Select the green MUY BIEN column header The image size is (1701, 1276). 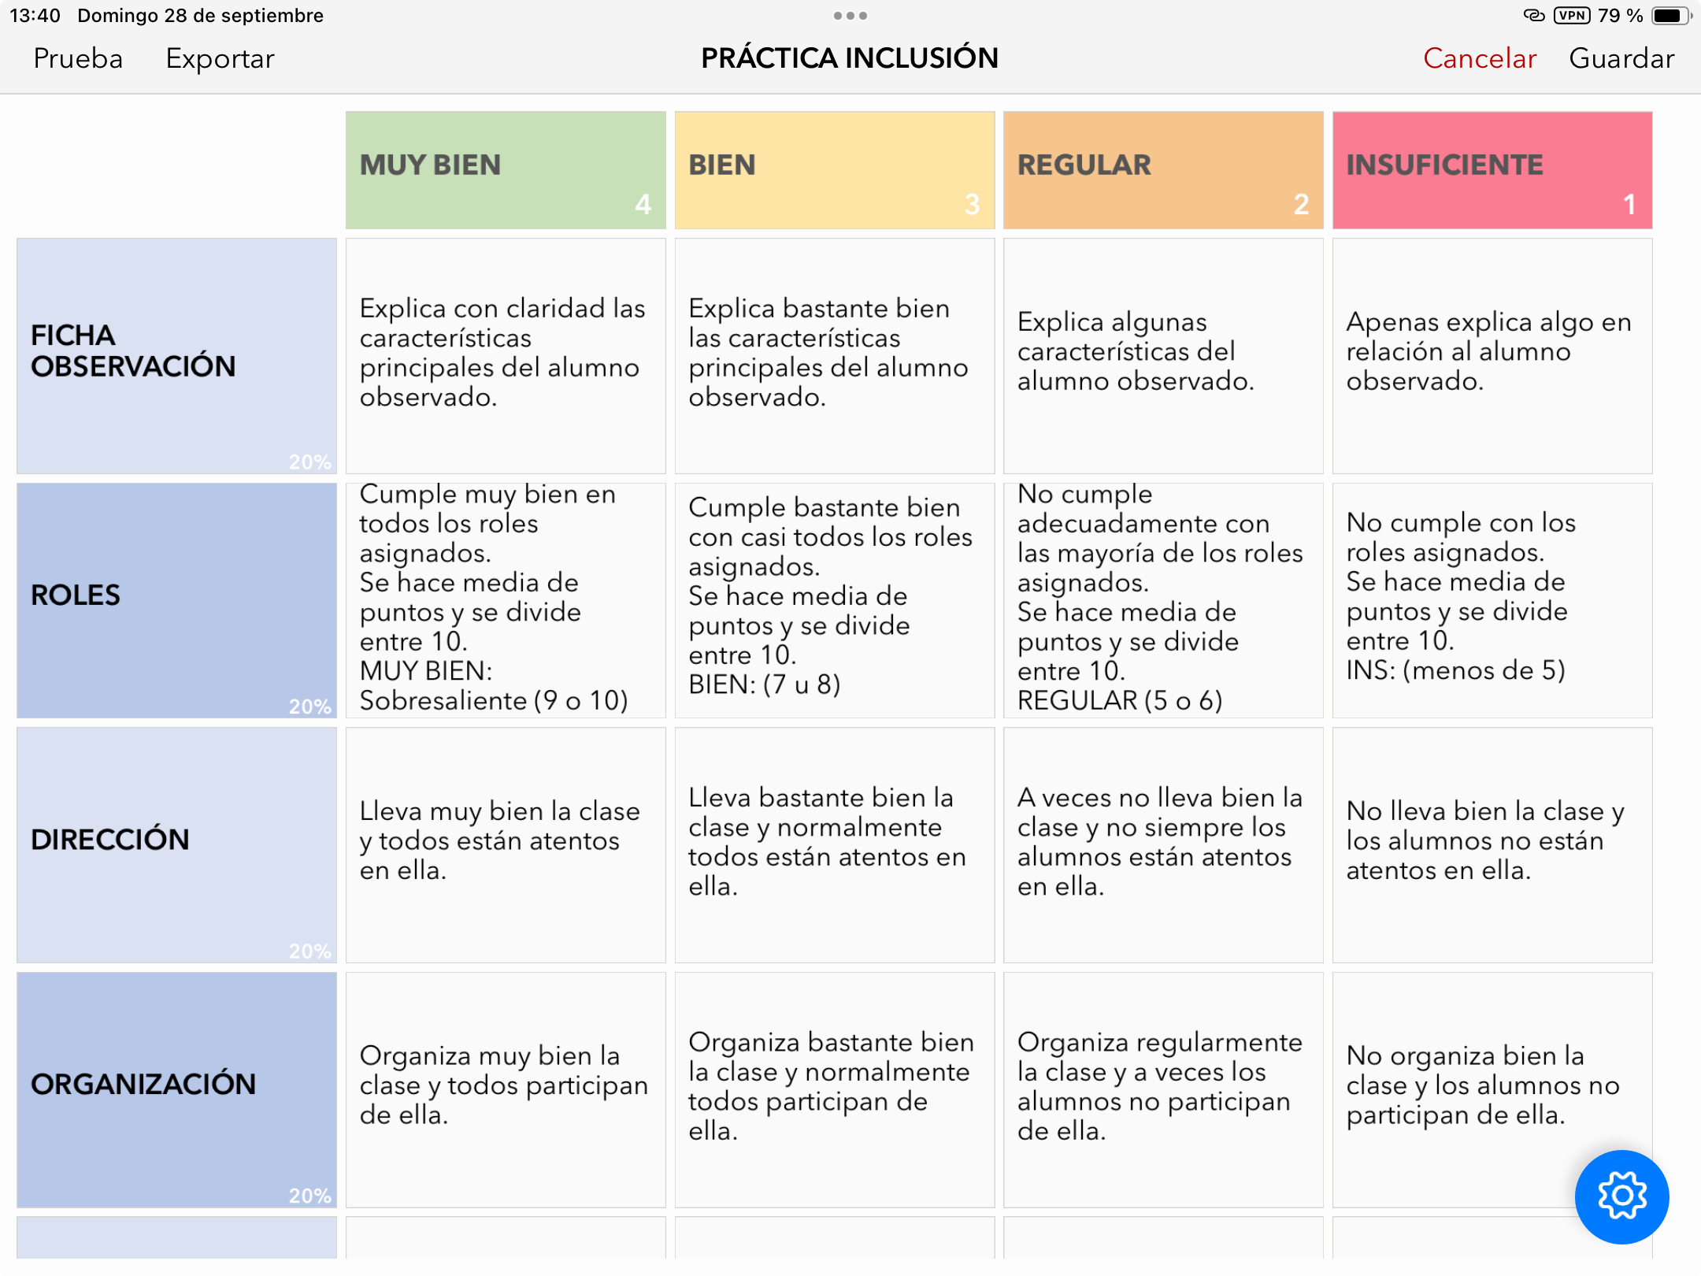(x=506, y=170)
